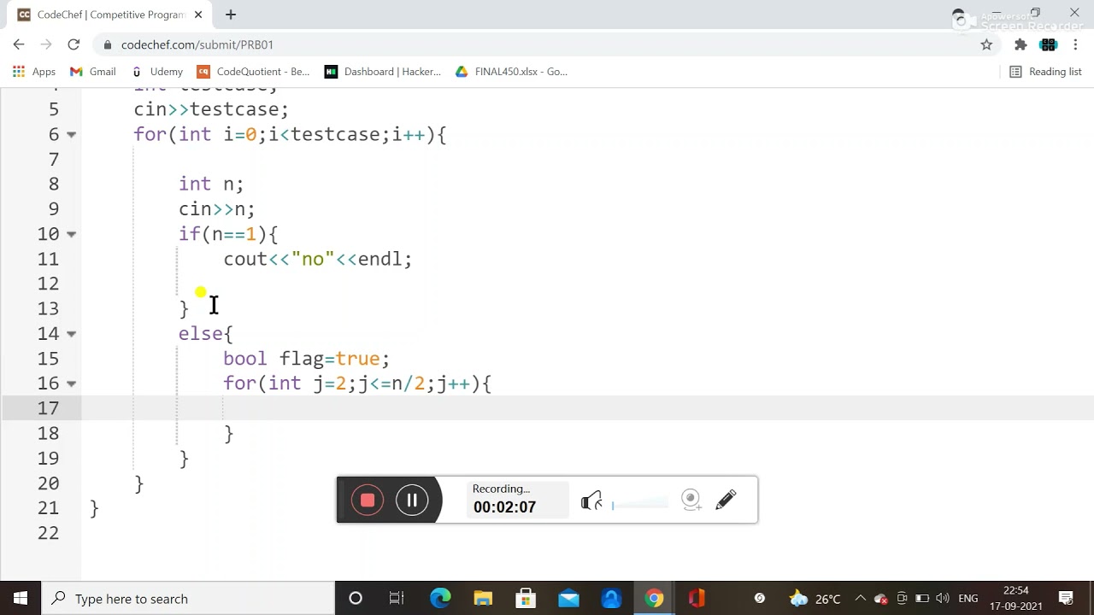Viewport: 1094px width, 615px height.
Task: Click the 'Type here to search' taskbar box
Action: [188, 599]
